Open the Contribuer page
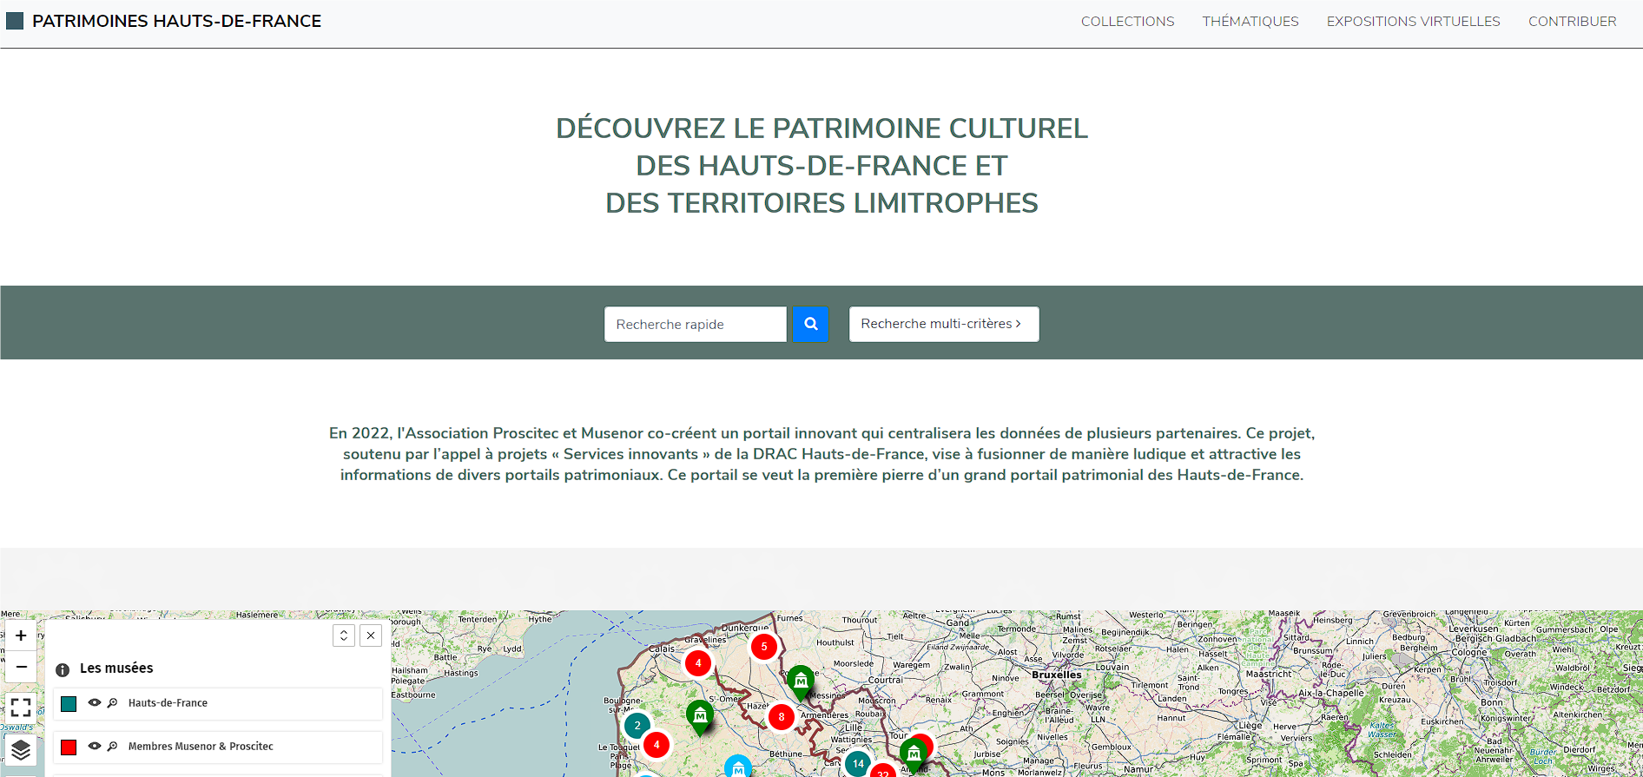The height and width of the screenshot is (777, 1643). coord(1572,22)
